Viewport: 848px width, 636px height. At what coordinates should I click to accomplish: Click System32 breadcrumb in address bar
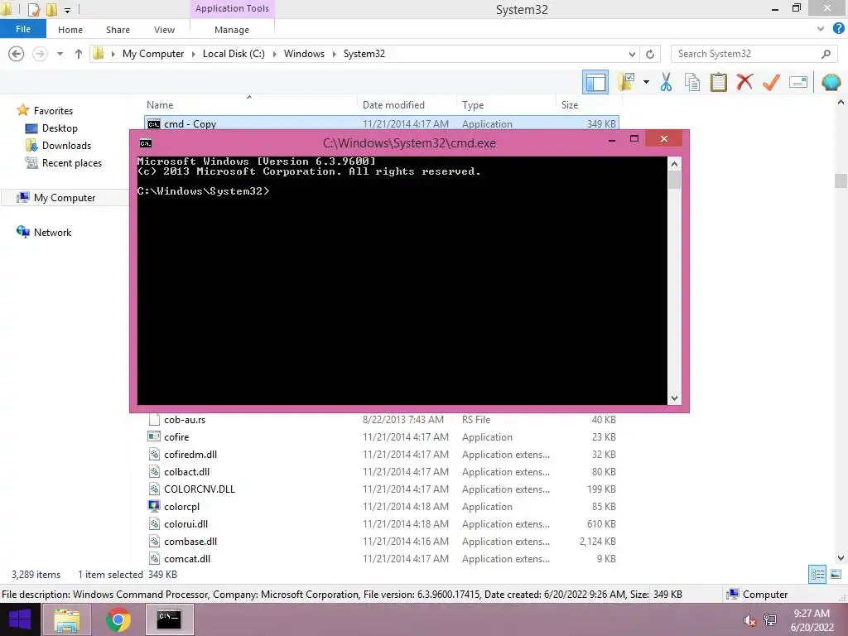pos(364,54)
